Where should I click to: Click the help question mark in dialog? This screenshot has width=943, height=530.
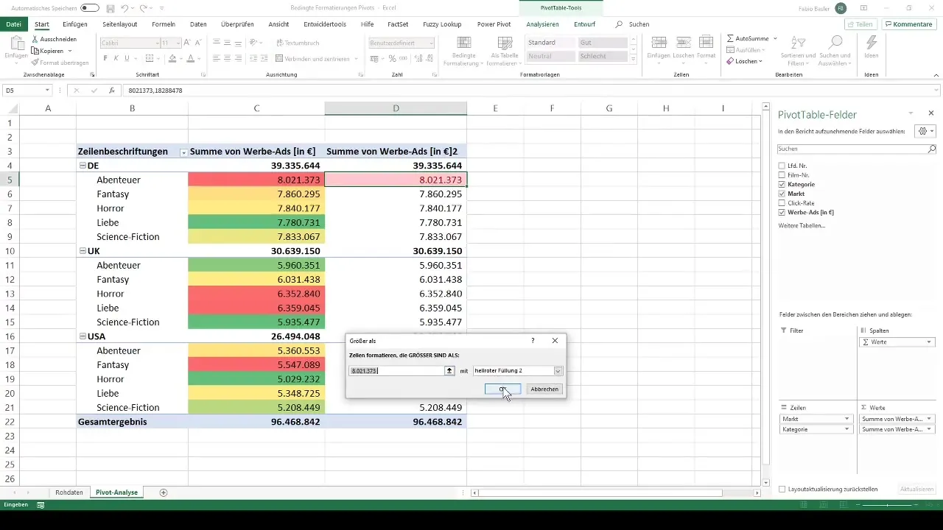coord(533,341)
